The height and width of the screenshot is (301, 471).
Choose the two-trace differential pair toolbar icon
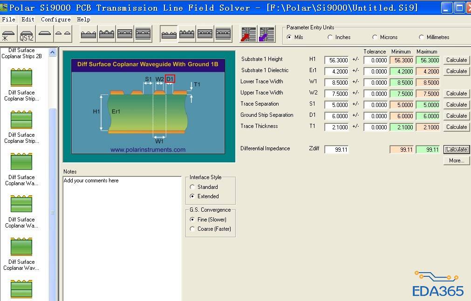(63, 34)
